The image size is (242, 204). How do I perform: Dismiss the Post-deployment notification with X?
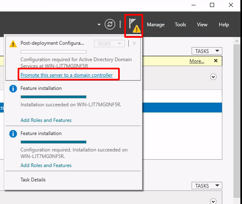coord(134,44)
